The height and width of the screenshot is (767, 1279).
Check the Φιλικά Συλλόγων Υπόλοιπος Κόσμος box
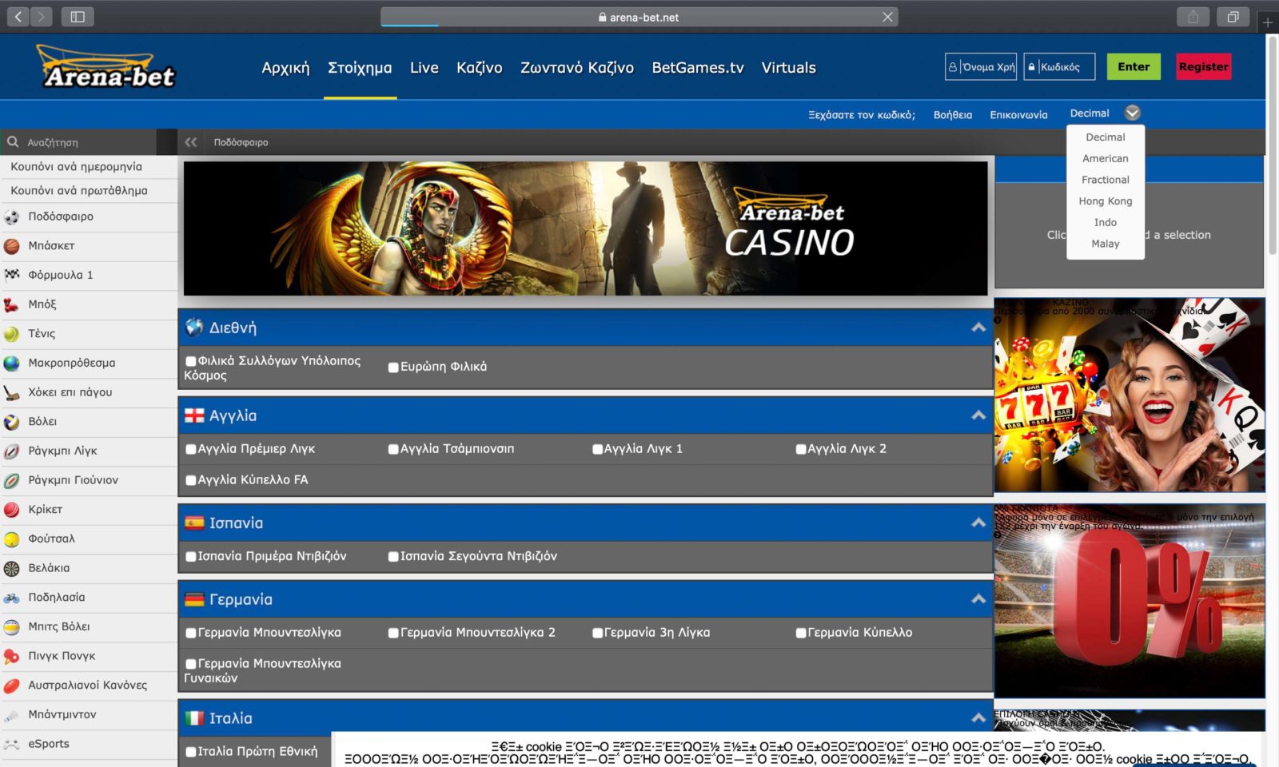(190, 361)
